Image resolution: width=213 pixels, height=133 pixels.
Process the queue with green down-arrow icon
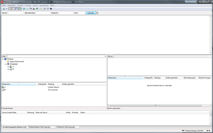(x=27, y=9)
